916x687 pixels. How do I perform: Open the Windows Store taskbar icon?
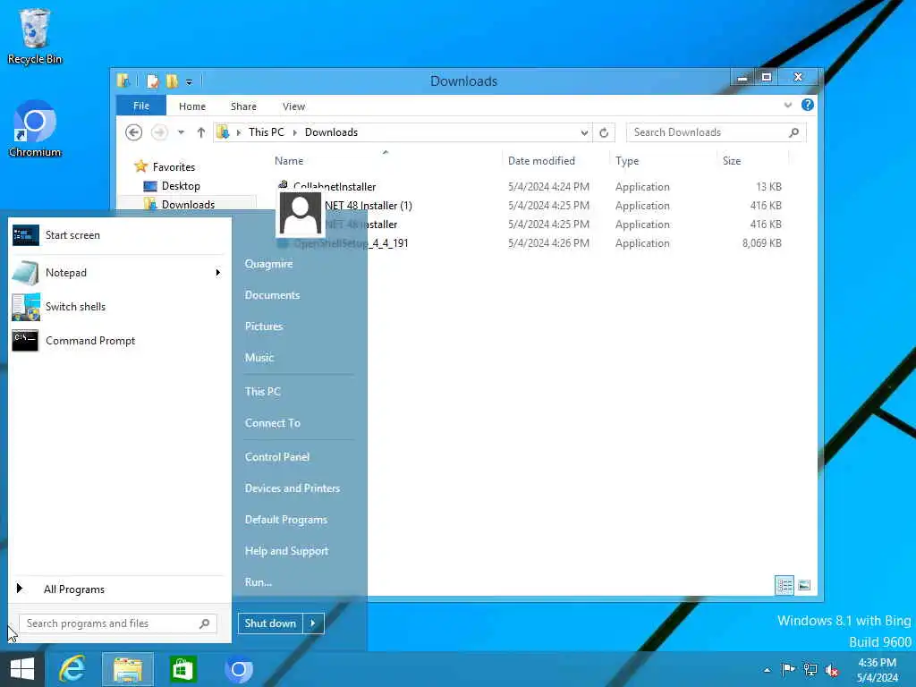pos(182,669)
